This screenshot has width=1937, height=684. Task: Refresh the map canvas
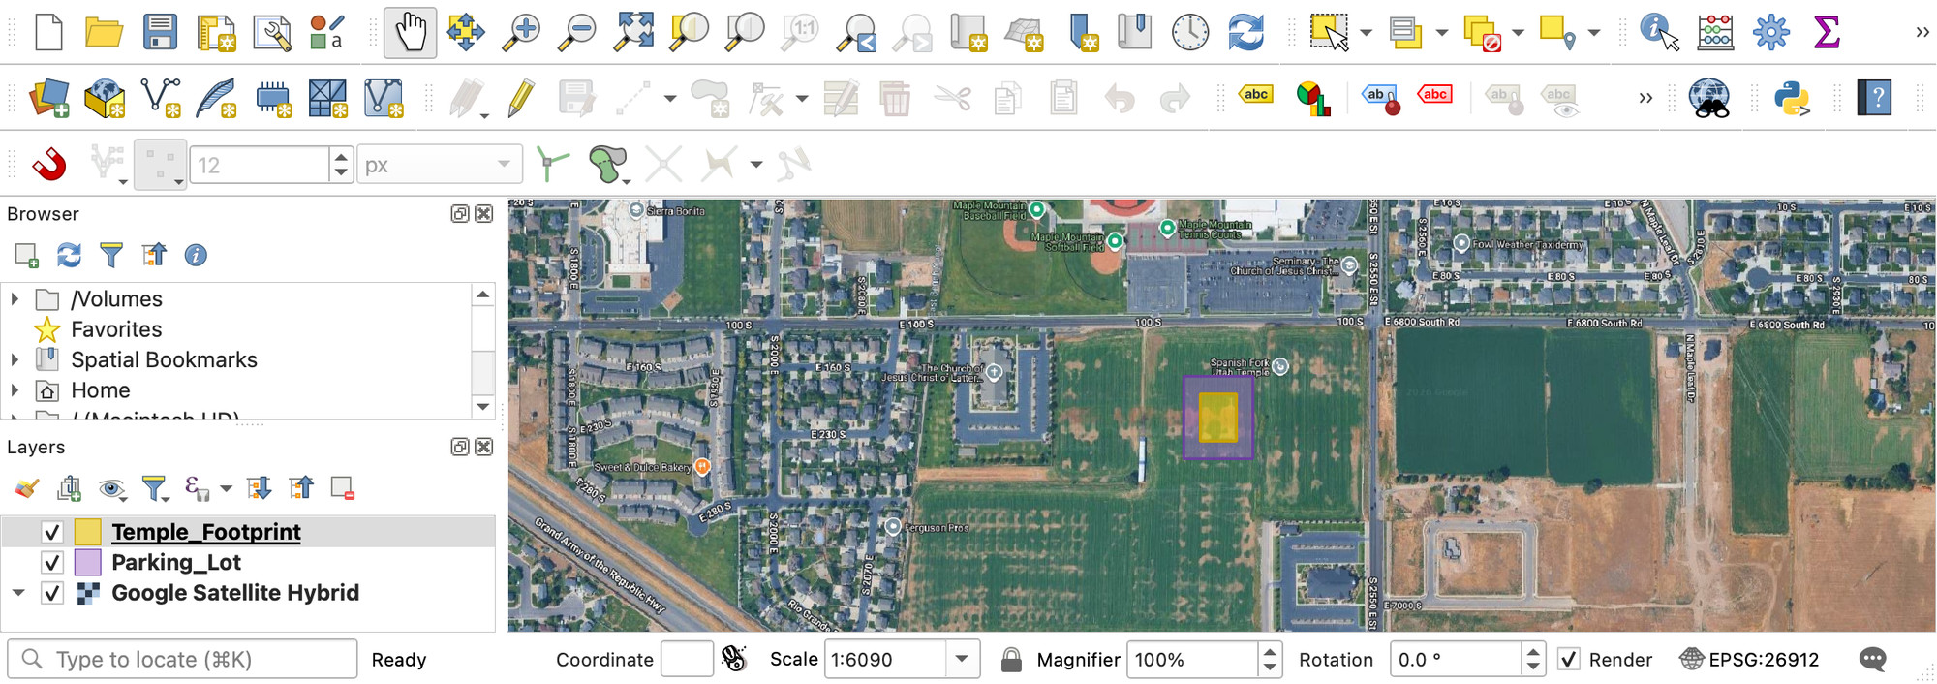pyautogui.click(x=1246, y=32)
